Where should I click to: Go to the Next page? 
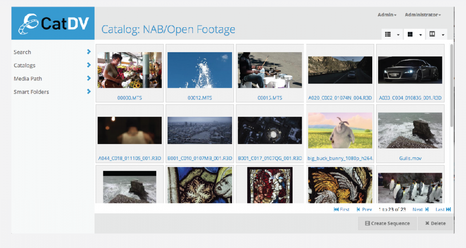click(x=420, y=209)
